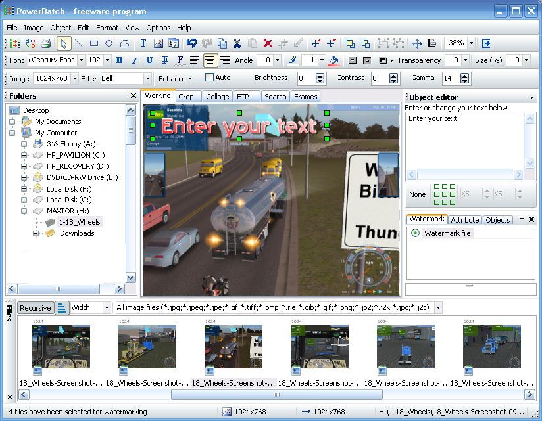This screenshot has height=421, width=542.
Task: Apply bold formatting to the text
Action: click(119, 60)
